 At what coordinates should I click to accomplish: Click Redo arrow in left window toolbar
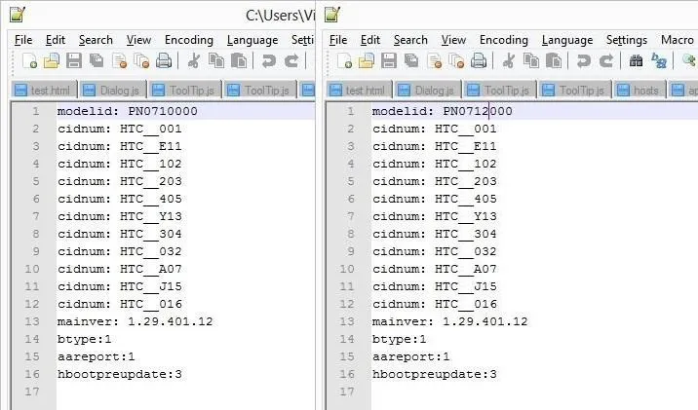[x=291, y=60]
